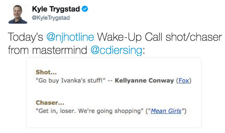
Task: Click the double dash before Kellyanne Conway
Action: tap(110, 81)
